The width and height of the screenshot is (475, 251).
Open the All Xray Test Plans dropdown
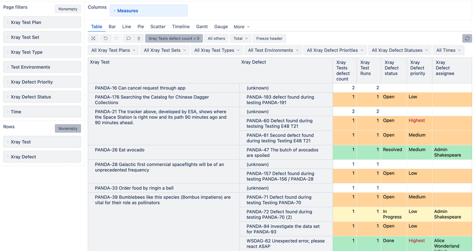(113, 50)
